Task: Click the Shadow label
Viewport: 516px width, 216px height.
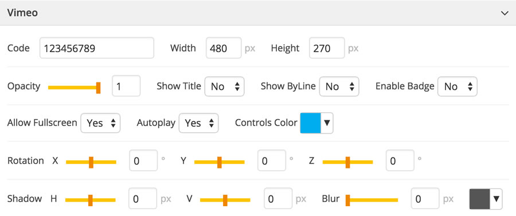Action: 25,199
